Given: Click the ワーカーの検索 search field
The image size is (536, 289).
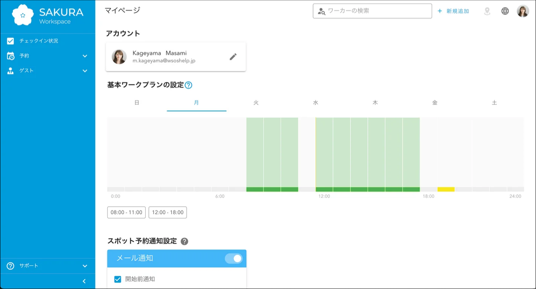Looking at the screenshot, I should (372, 11).
